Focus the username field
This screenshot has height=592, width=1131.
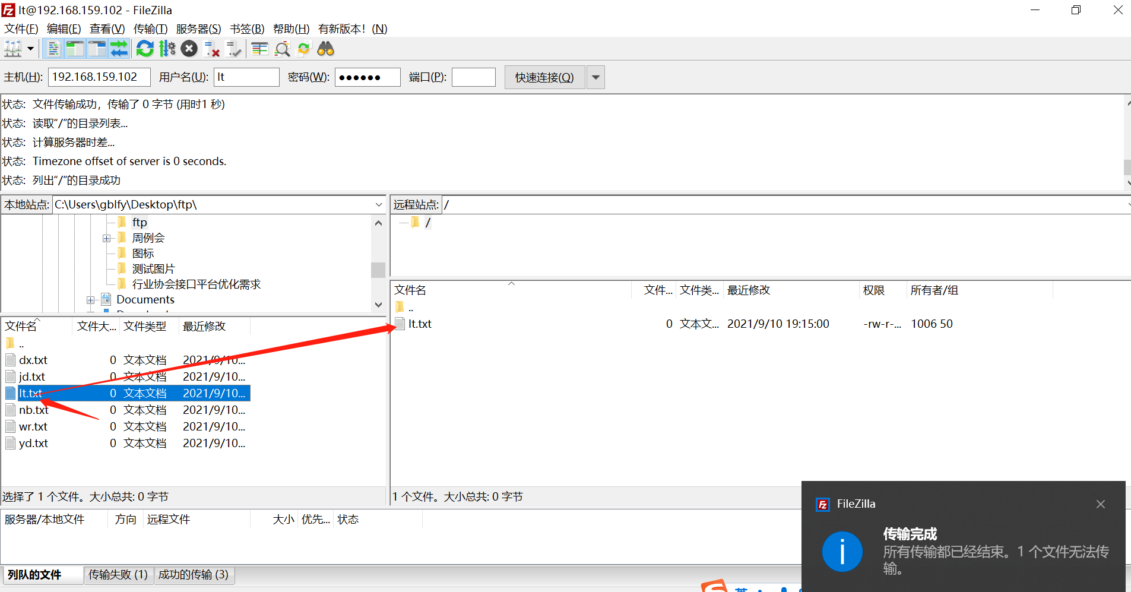coord(246,77)
